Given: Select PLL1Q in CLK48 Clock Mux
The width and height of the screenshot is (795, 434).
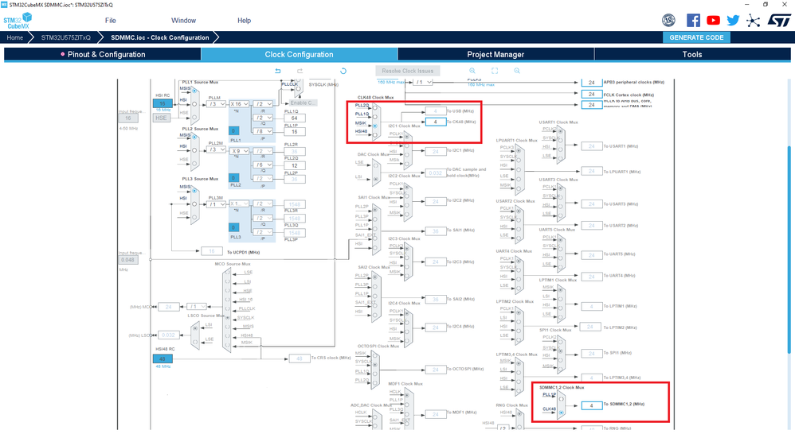Looking at the screenshot, I should pyautogui.click(x=375, y=116).
